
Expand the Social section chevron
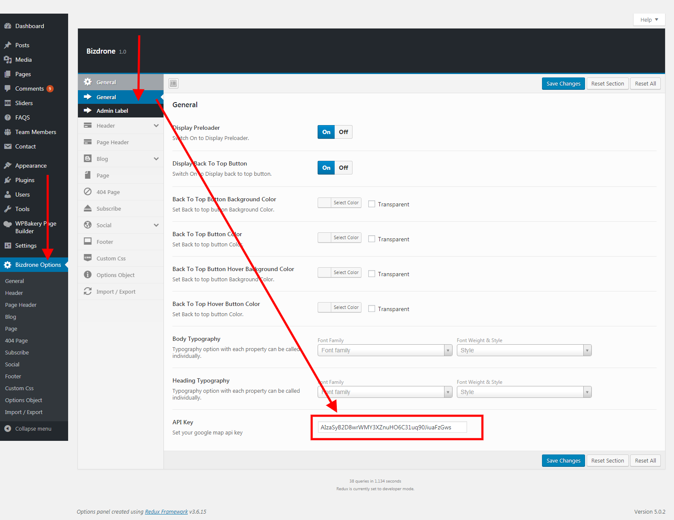coord(156,225)
